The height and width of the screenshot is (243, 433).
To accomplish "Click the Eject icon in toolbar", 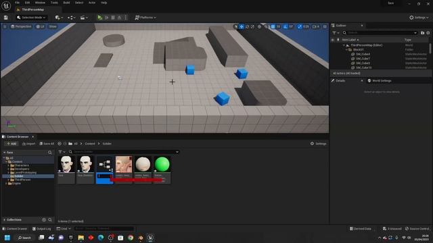I will [119, 18].
